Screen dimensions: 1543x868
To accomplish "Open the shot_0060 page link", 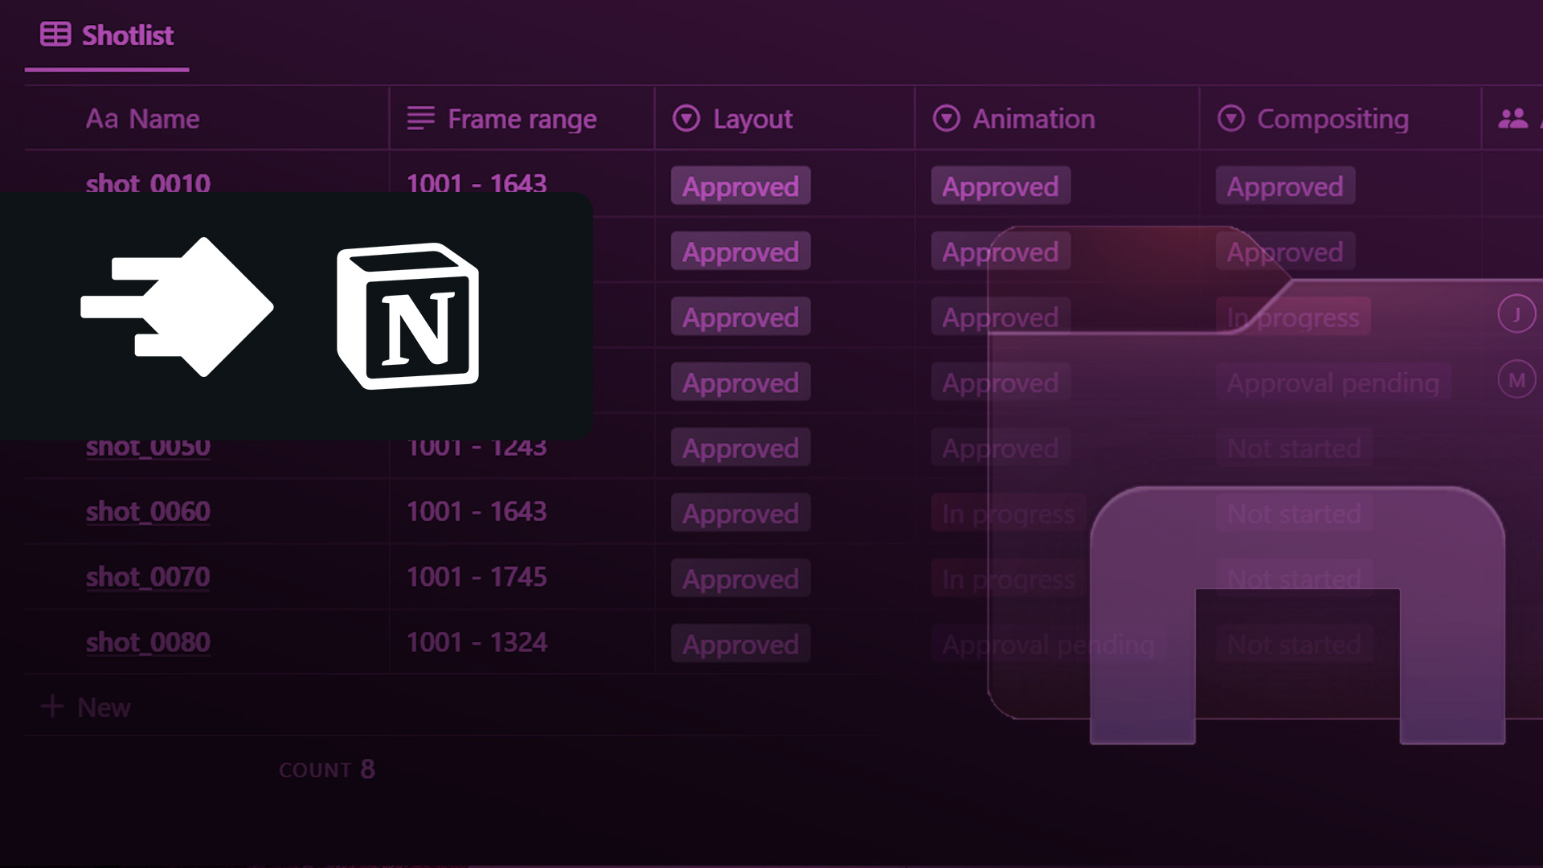I will 148,511.
